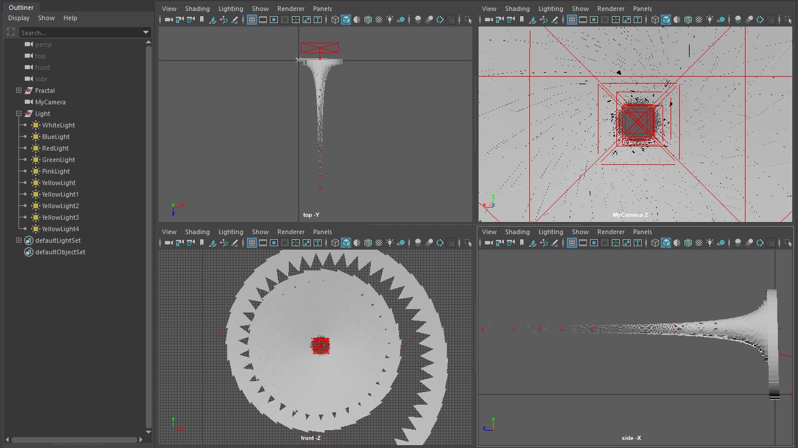The height and width of the screenshot is (448, 798).
Task: Open the Outliner search filter dropdown arrow
Action: pos(146,33)
